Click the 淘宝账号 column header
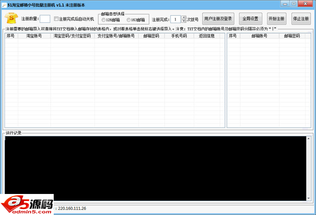The height and width of the screenshot is (215, 316). point(34,36)
